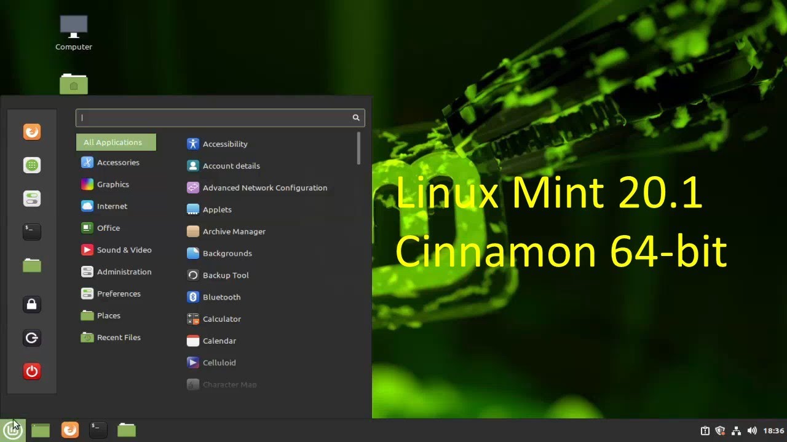
Task: Click the search magnifier icon
Action: click(356, 118)
